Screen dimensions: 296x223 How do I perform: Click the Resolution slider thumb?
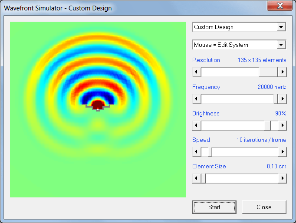(x=268, y=72)
